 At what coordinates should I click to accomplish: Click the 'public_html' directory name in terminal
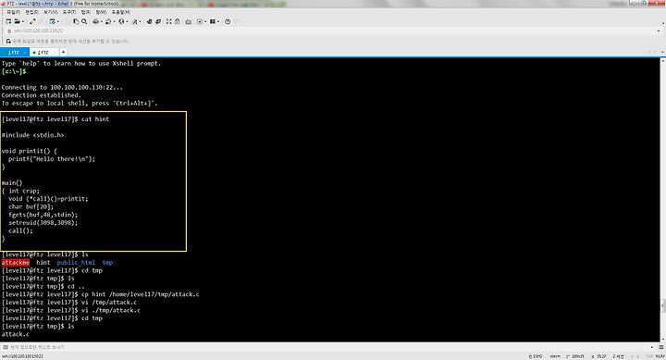[76, 263]
